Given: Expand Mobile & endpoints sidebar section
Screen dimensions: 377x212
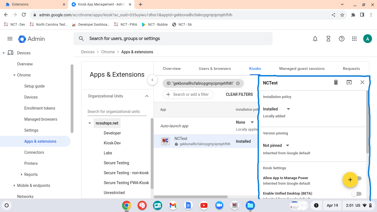Looking at the screenshot, I should tap(14, 185).
